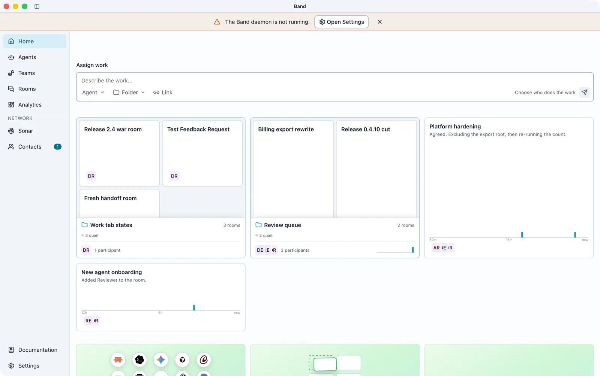The width and height of the screenshot is (600, 376).
Task: Open the Release 2.4 war room card
Action: click(x=119, y=153)
